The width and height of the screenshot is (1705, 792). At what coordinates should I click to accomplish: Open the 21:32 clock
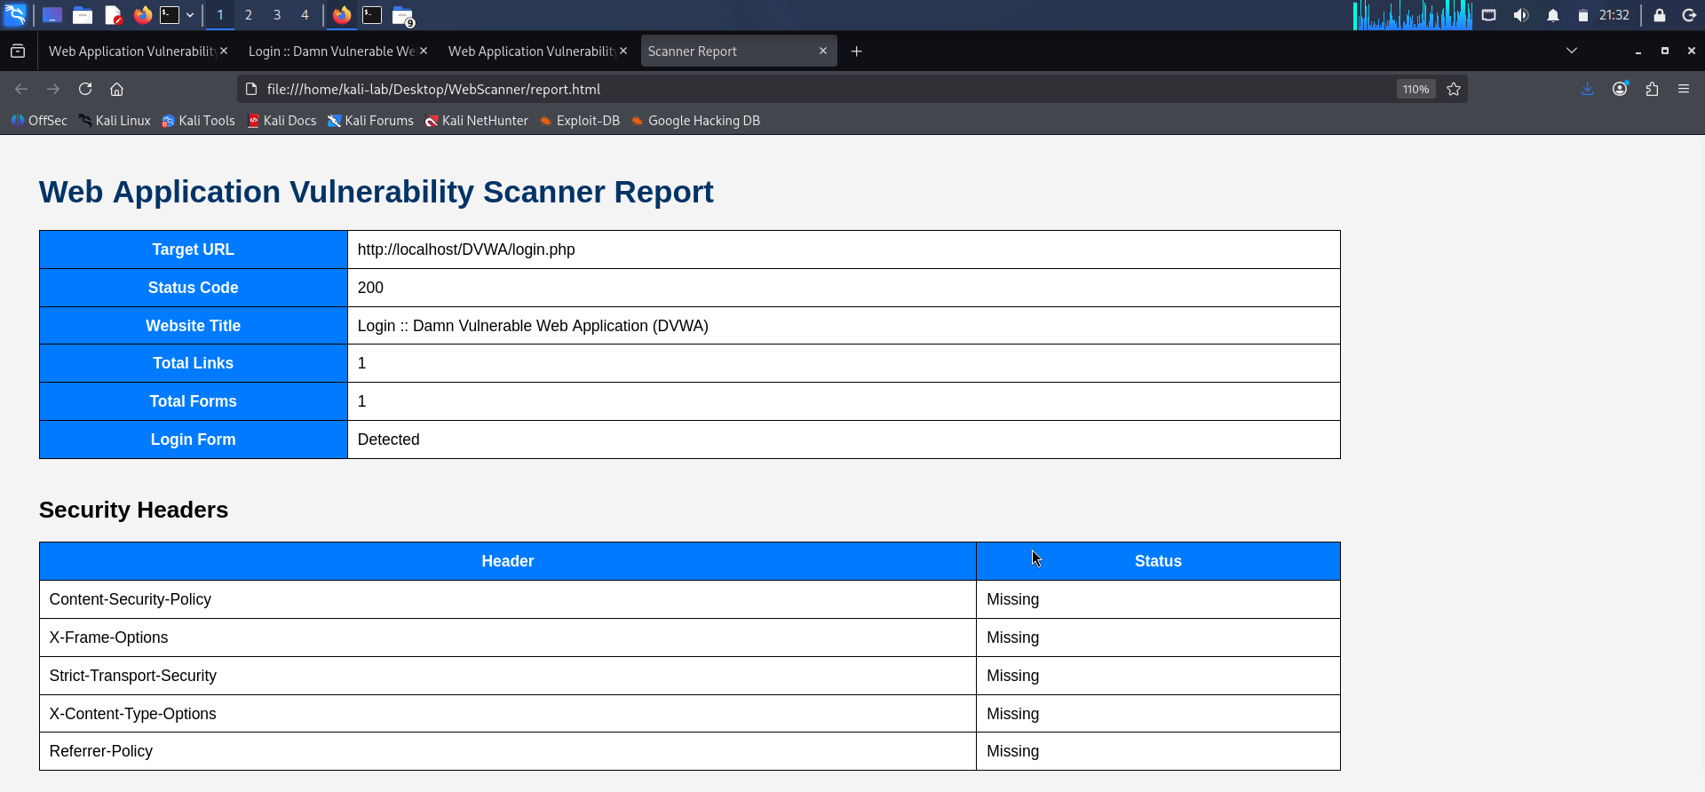tap(1614, 15)
